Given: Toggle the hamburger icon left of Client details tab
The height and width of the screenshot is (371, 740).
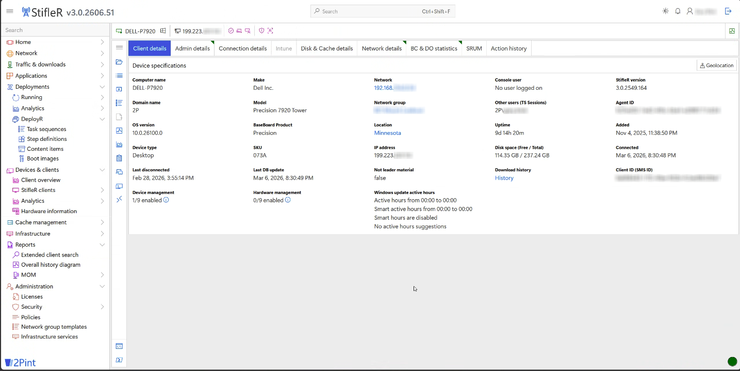Looking at the screenshot, I should pyautogui.click(x=119, y=48).
